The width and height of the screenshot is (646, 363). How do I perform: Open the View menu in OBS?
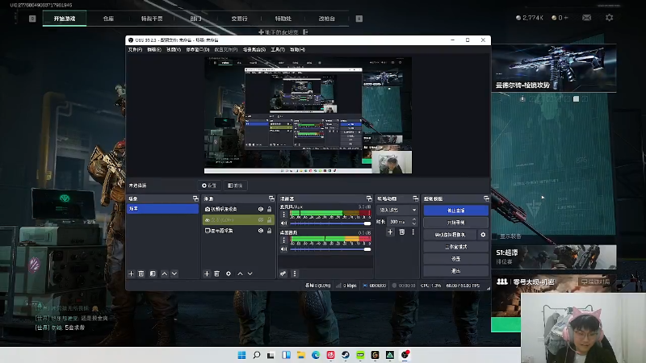pos(174,49)
